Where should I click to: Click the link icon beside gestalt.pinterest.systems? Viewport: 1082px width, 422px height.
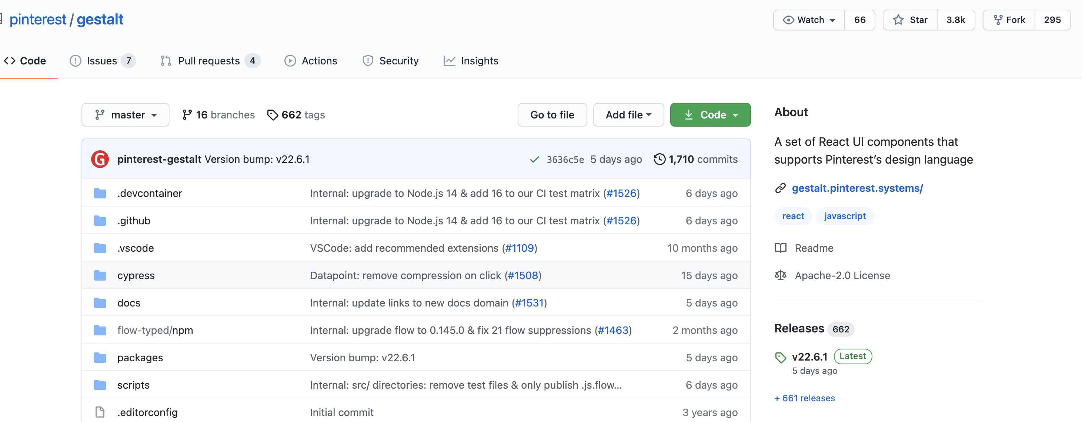tap(781, 188)
